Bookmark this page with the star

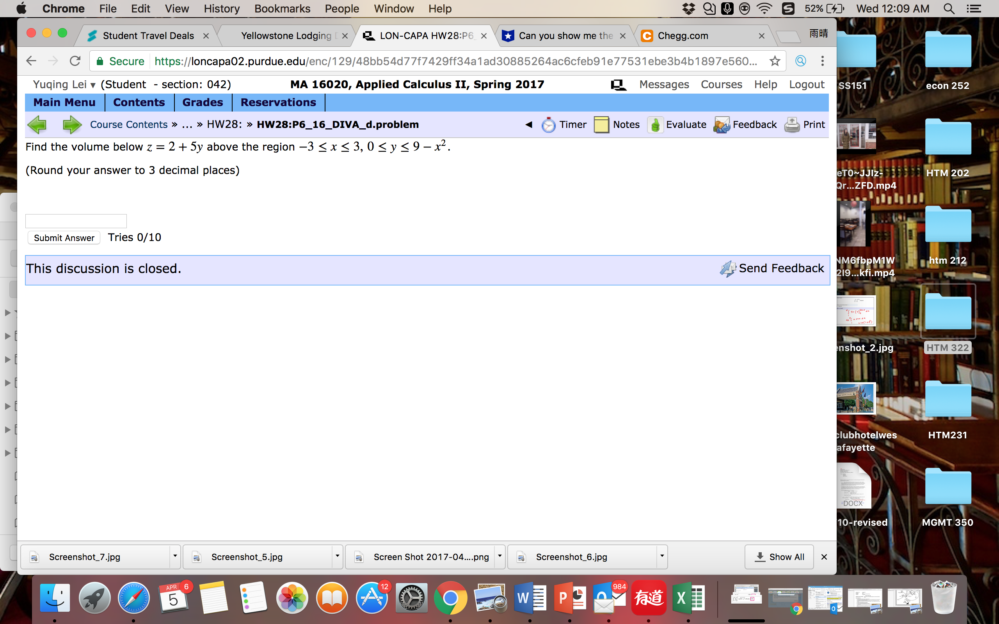click(x=775, y=61)
